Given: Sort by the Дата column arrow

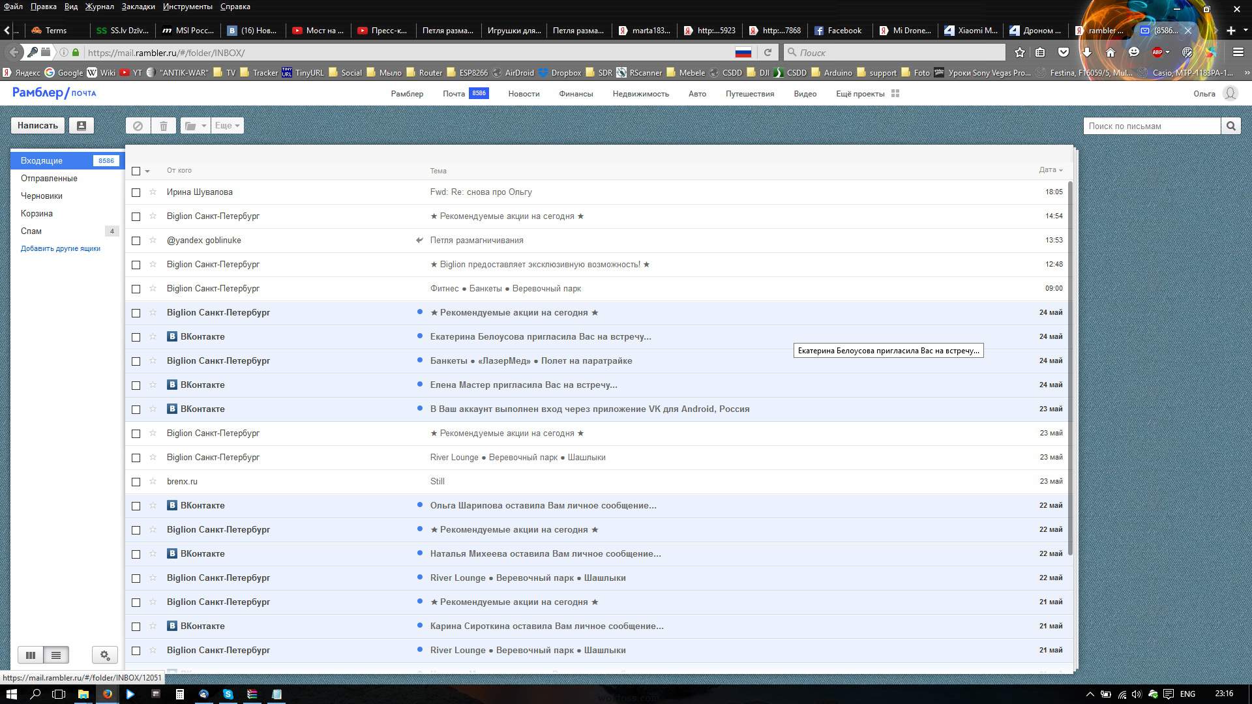Looking at the screenshot, I should (x=1061, y=170).
